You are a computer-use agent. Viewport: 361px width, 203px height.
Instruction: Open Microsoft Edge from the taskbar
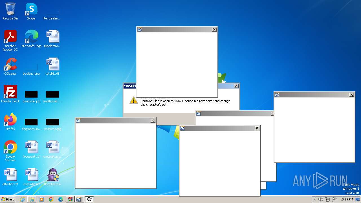pos(61,199)
